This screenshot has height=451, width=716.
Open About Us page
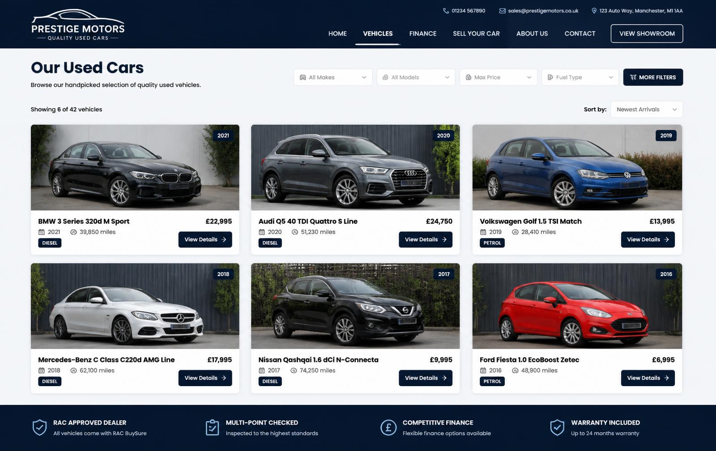532,34
